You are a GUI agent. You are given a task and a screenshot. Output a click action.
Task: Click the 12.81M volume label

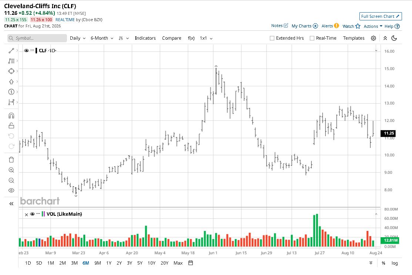(390, 240)
